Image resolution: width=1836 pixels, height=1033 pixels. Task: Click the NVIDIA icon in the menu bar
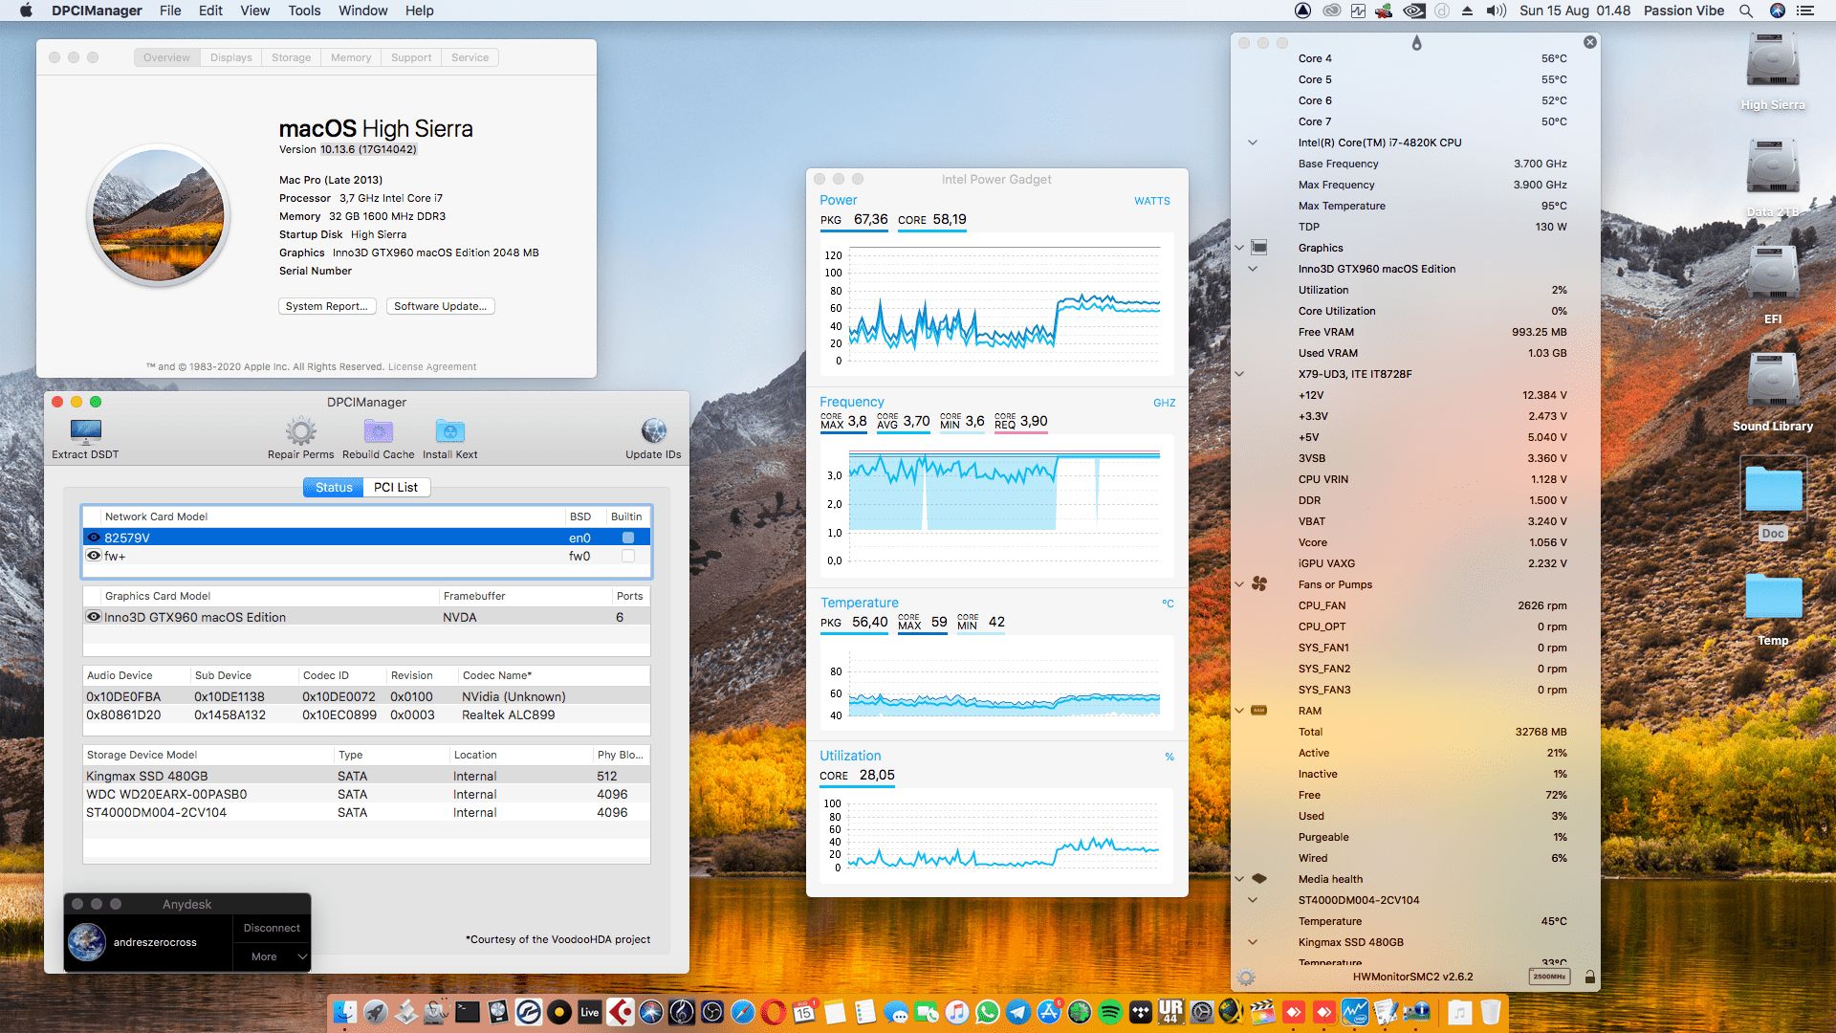click(1413, 11)
